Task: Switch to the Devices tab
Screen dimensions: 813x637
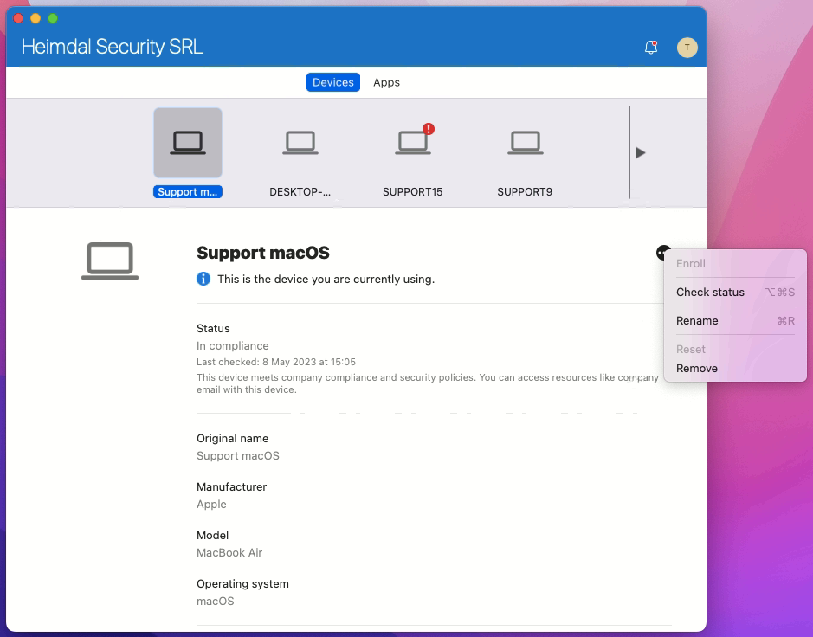Action: click(332, 82)
